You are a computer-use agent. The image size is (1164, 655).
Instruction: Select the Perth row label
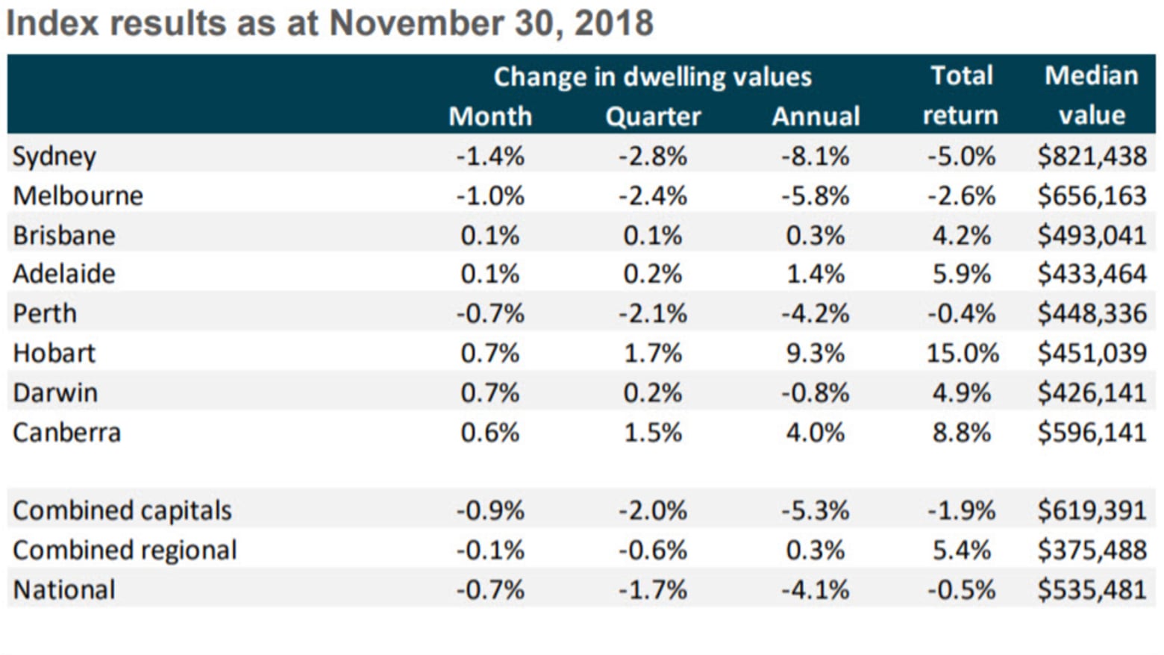pos(45,314)
